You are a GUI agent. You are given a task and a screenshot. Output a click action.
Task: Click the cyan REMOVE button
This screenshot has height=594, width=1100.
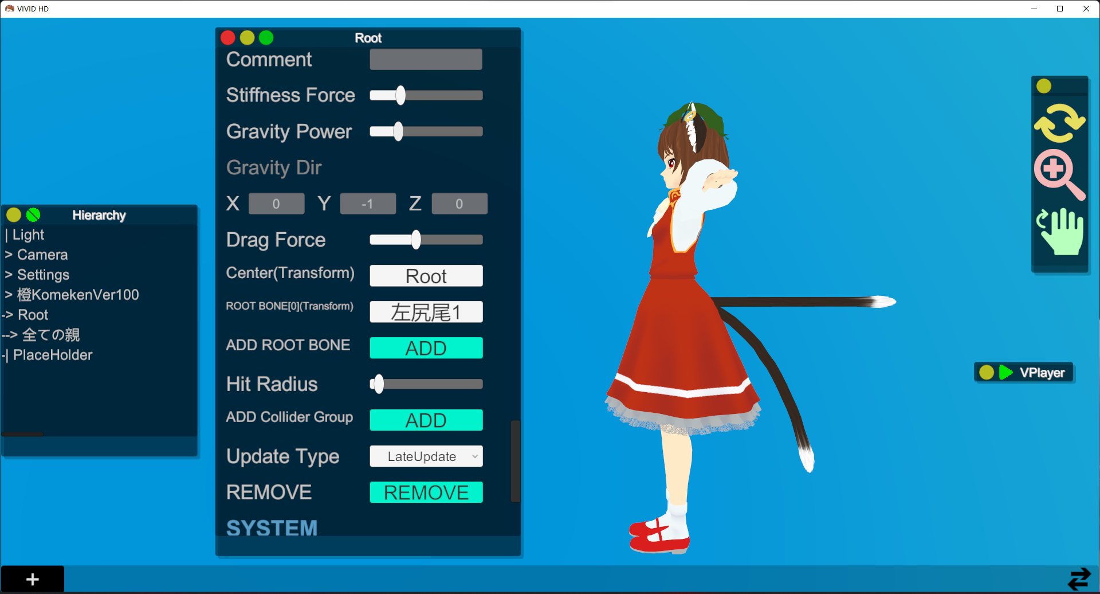coord(426,493)
